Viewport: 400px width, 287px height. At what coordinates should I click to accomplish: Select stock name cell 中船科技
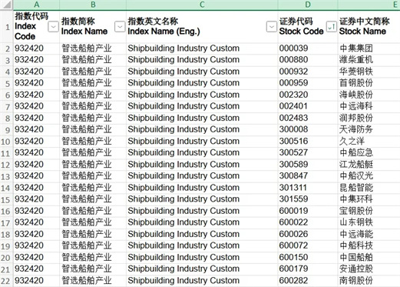[369, 245]
